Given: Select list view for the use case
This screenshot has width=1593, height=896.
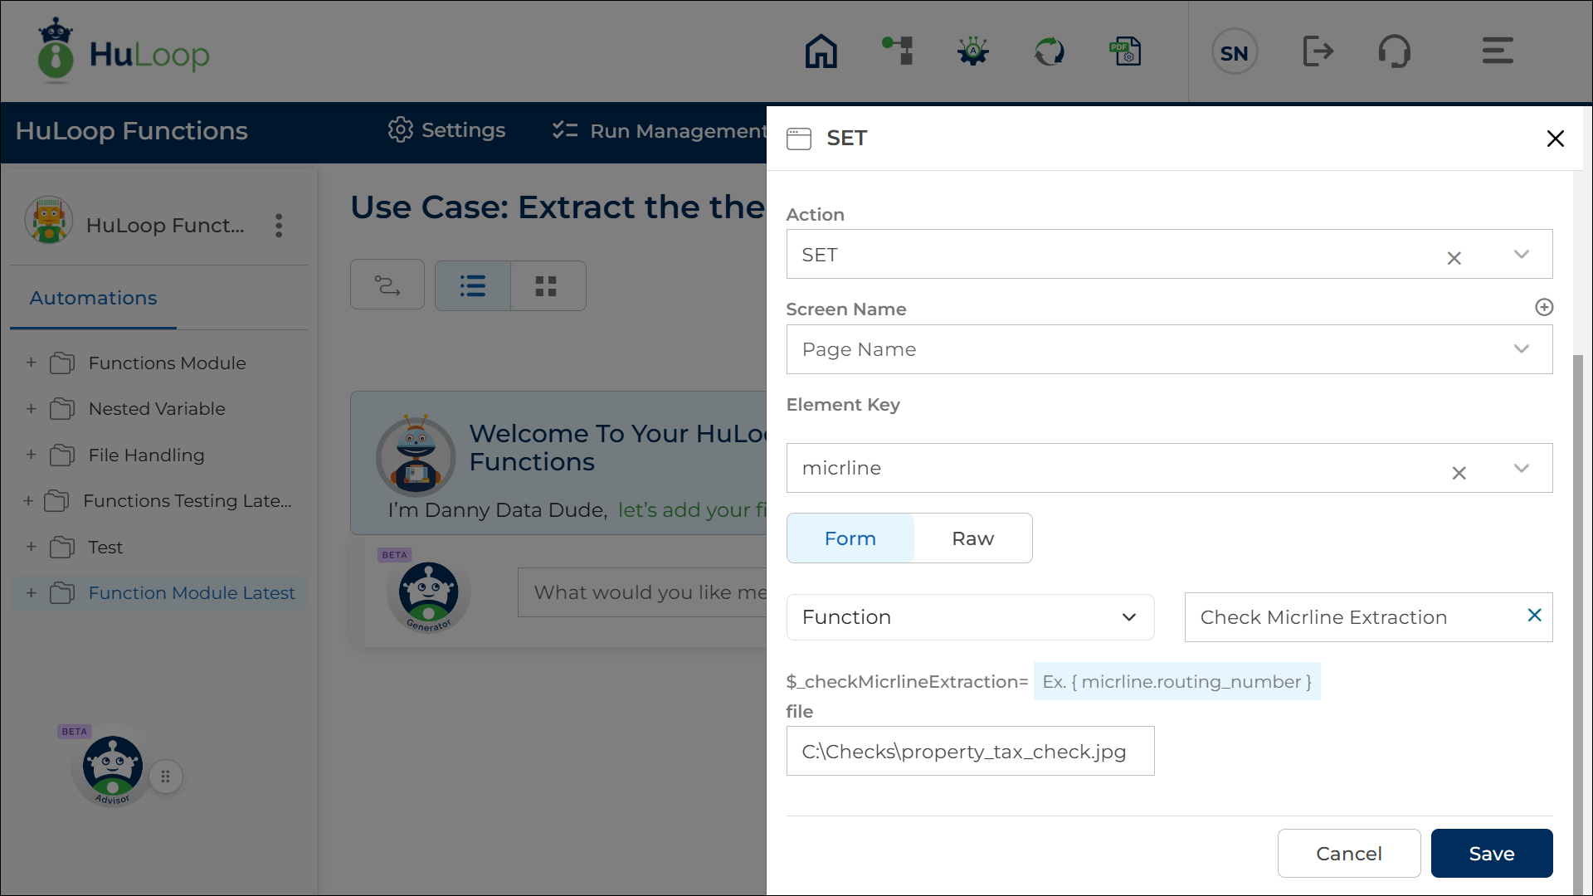Looking at the screenshot, I should point(472,285).
